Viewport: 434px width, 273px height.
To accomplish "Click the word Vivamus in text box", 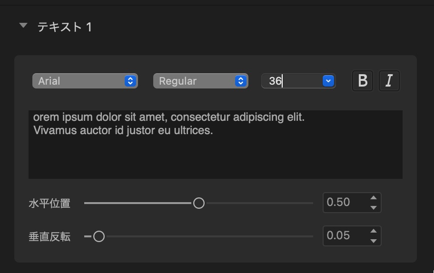I will tap(55, 130).
